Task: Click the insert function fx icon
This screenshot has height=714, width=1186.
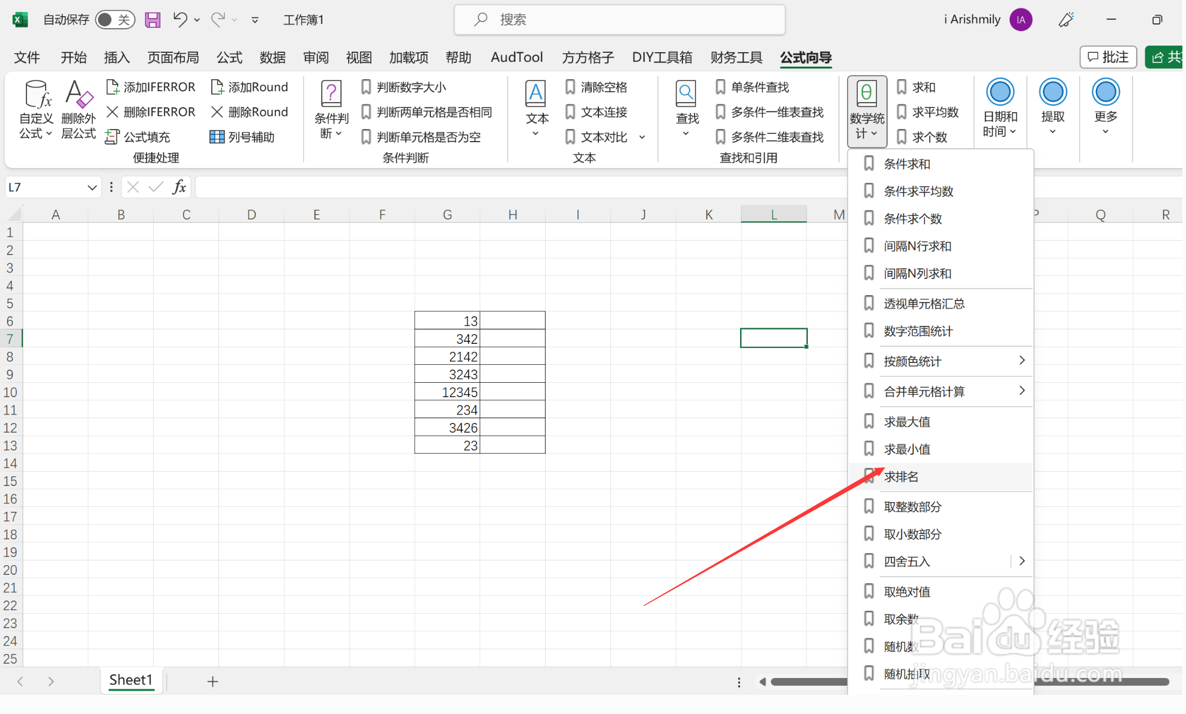Action: [179, 187]
